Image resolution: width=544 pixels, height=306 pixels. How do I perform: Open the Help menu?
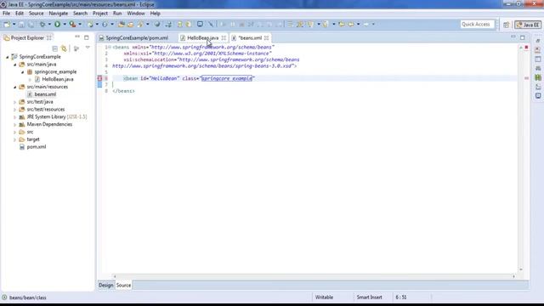(x=155, y=14)
